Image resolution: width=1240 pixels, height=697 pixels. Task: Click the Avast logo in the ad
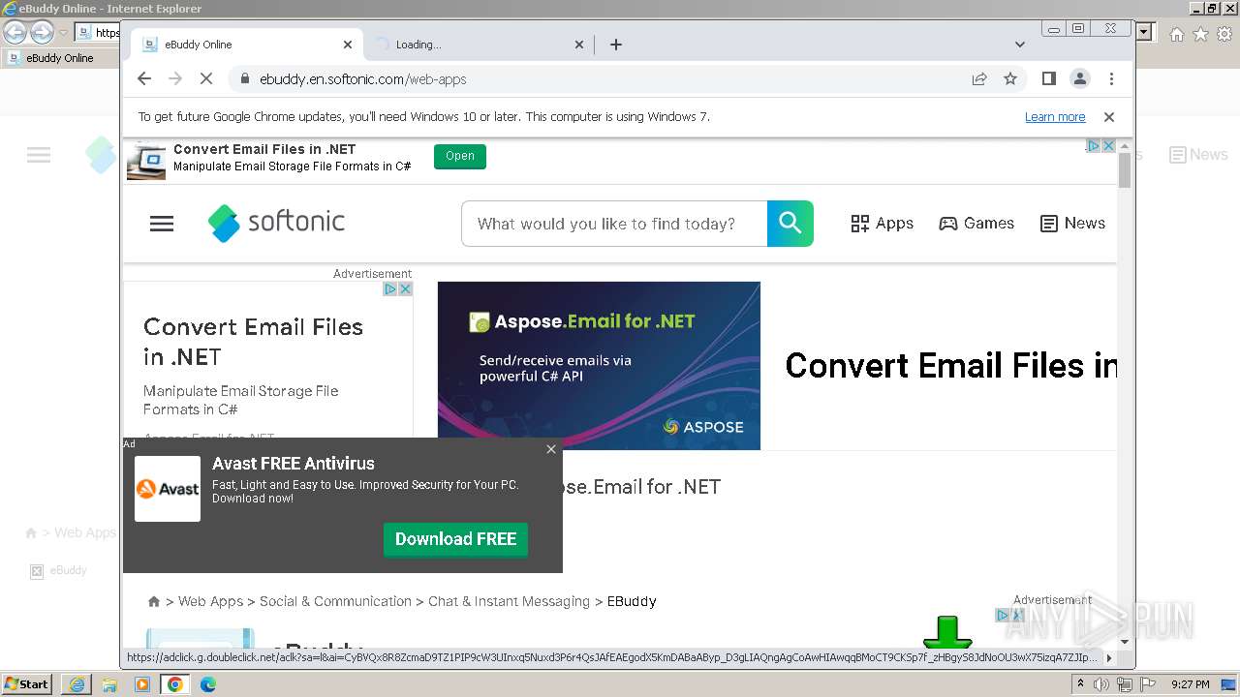pyautogui.click(x=168, y=489)
